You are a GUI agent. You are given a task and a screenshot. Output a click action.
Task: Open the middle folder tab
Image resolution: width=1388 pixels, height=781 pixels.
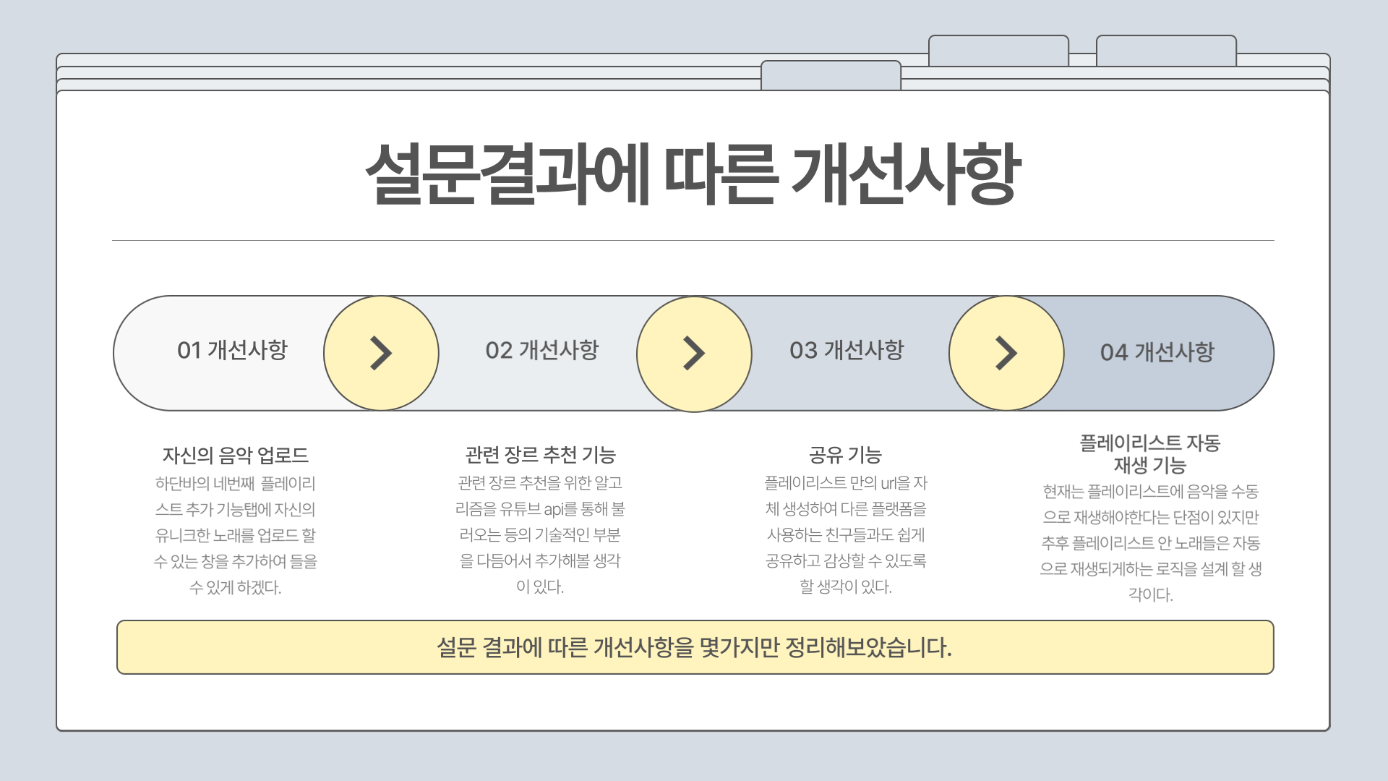click(998, 51)
